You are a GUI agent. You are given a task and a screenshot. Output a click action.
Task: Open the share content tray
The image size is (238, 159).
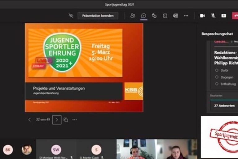[x=223, y=16]
